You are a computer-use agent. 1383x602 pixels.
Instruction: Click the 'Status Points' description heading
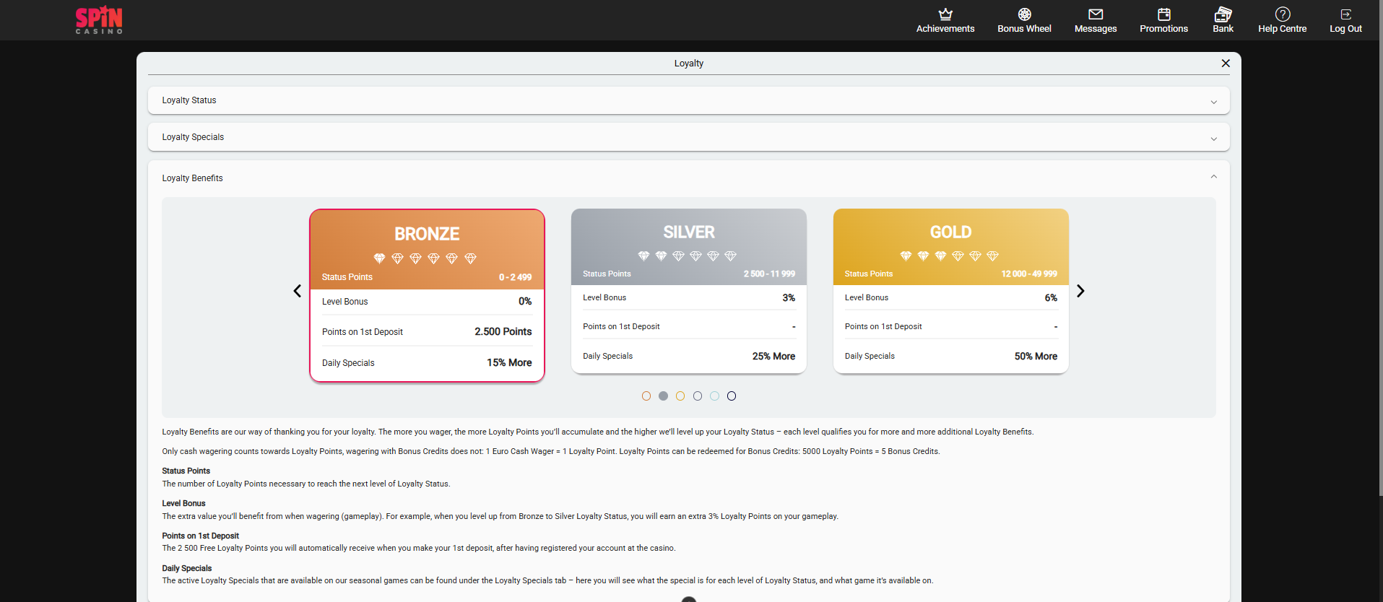coord(186,471)
